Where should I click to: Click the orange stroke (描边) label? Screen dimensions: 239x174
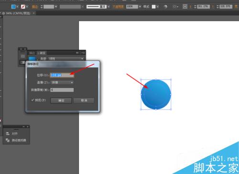tap(35, 7)
